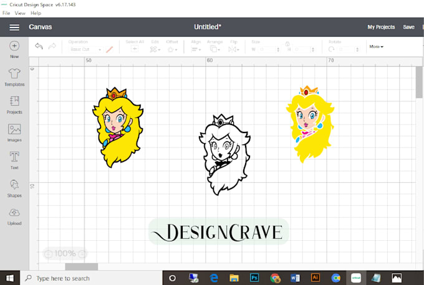
Task: Expand the More toolbar menu
Action: pyautogui.click(x=377, y=47)
